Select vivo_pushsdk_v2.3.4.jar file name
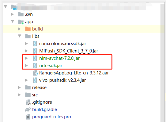 pos(62,80)
